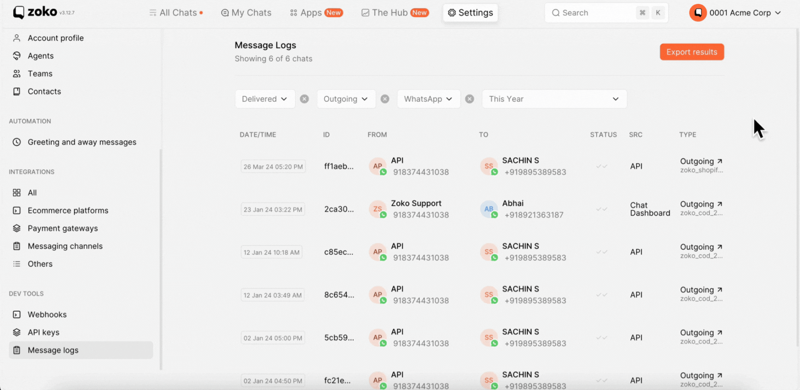The width and height of the screenshot is (800, 390).
Task: Click the Messaging channels clipboard icon
Action: coord(17,246)
